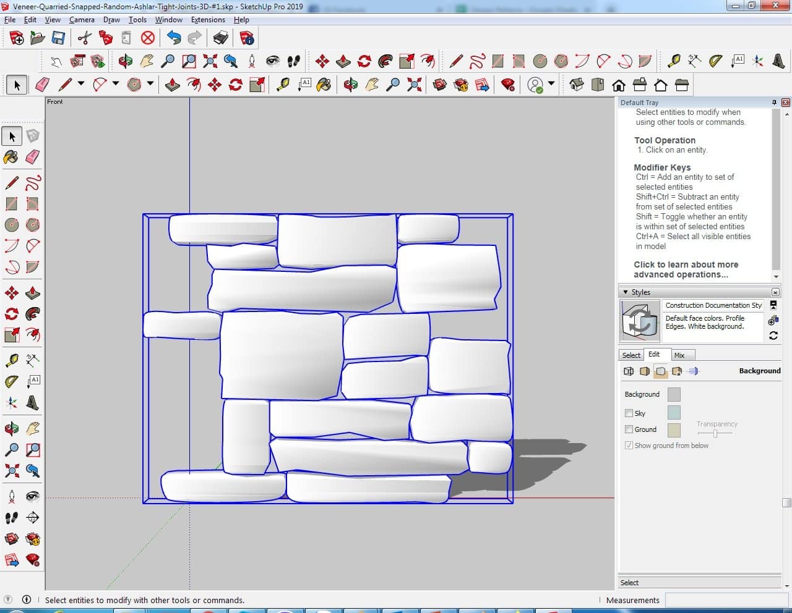The image size is (792, 613).
Task: Open the dropdown arrow beside the user account icon
Action: coord(551,83)
